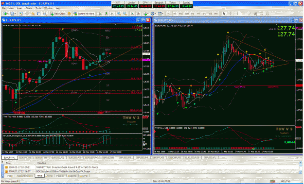Image resolution: width=304 pixels, height=184 pixels.
Task: Launch MetaEditor from toolbar icon
Action: (69, 14)
